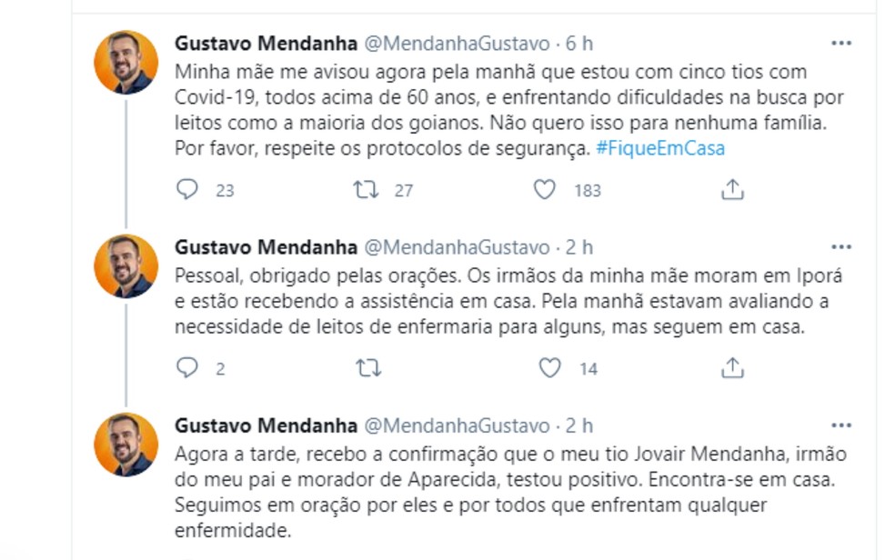Click the first tweet's profile avatar
895x560 pixels.
(x=126, y=62)
